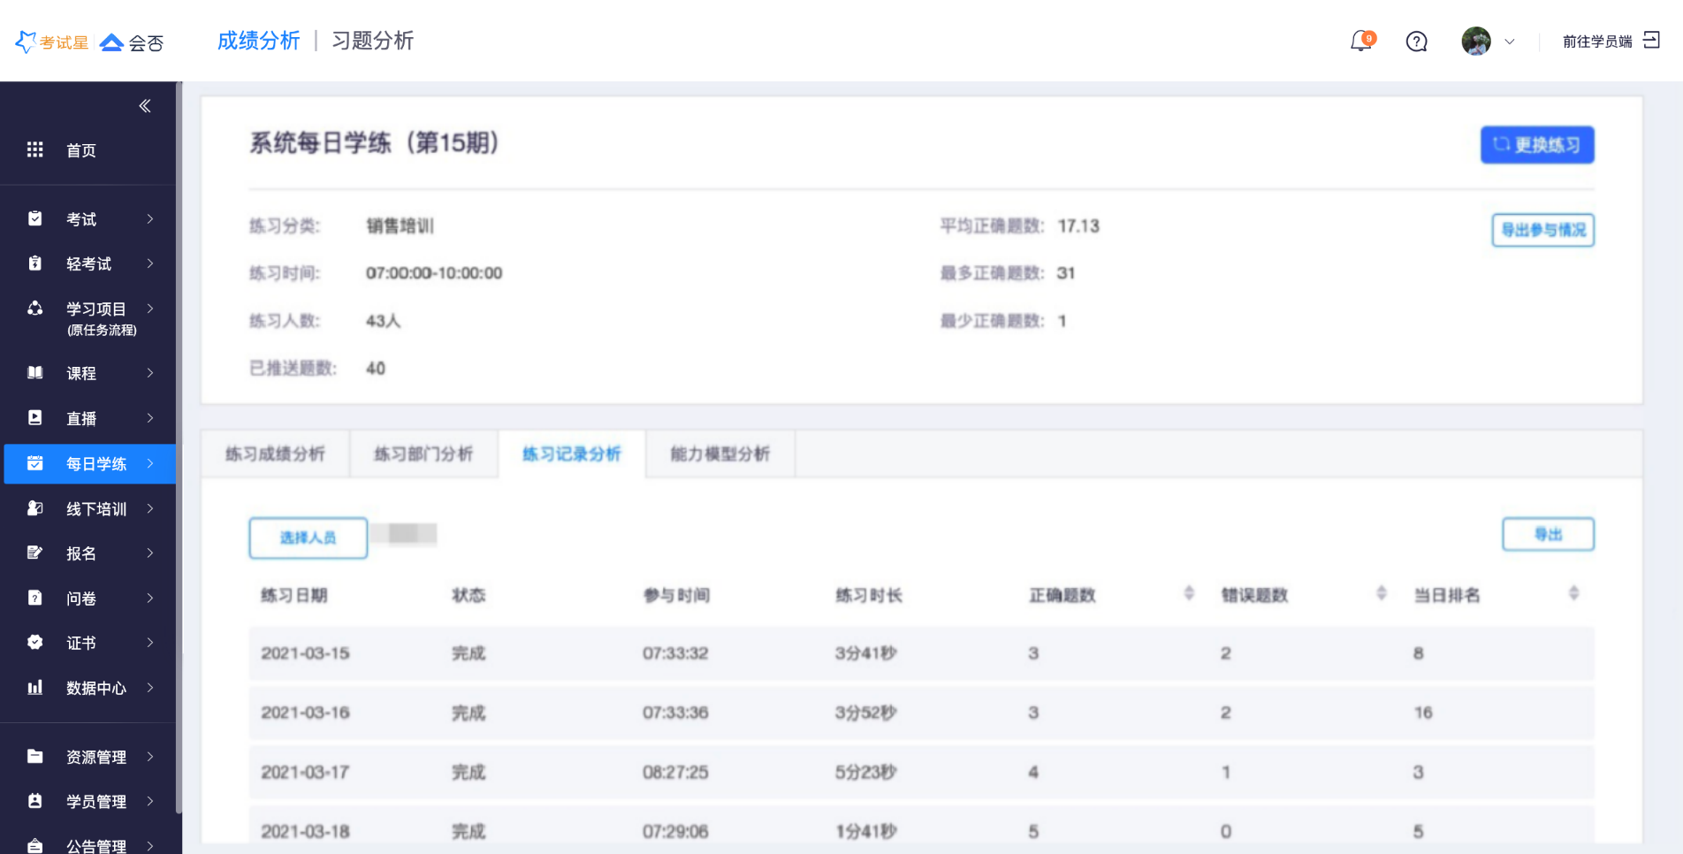Sort table by 正确题数 column arrows
Screen dimensions: 1683x854
pos(1189,594)
